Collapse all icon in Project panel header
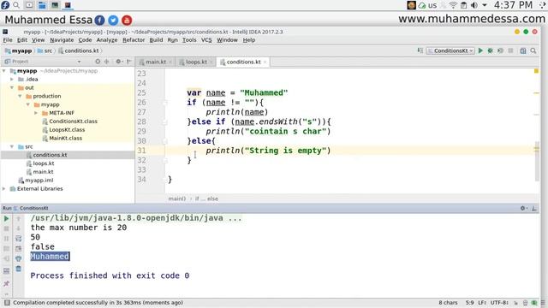The image size is (548, 308). click(x=106, y=62)
